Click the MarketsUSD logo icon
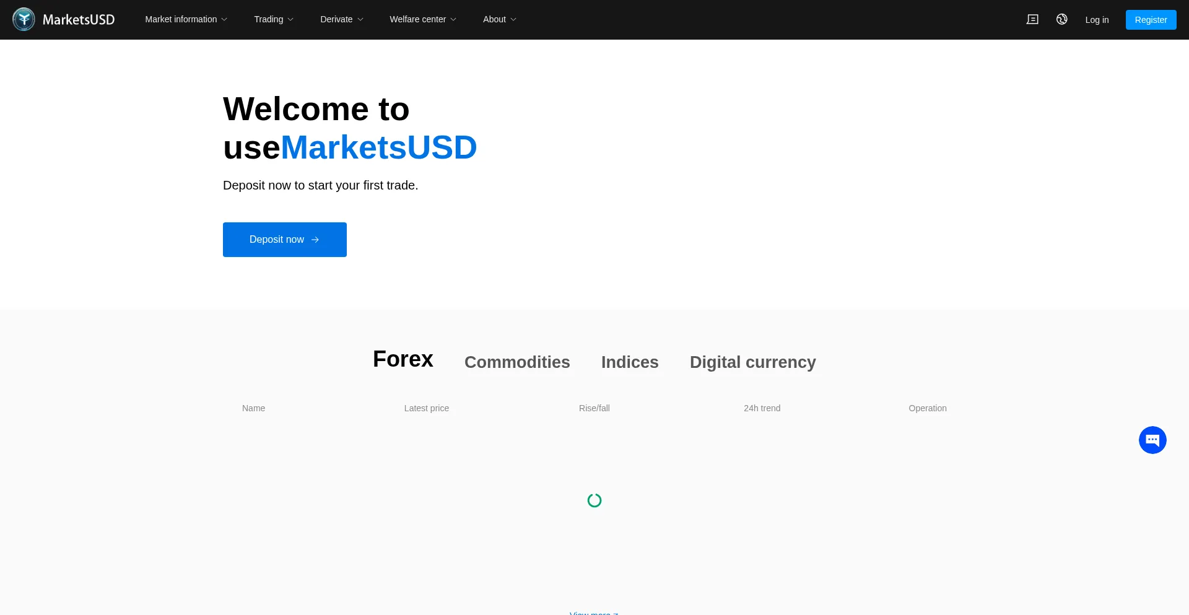1189x615 pixels. pos(24,19)
